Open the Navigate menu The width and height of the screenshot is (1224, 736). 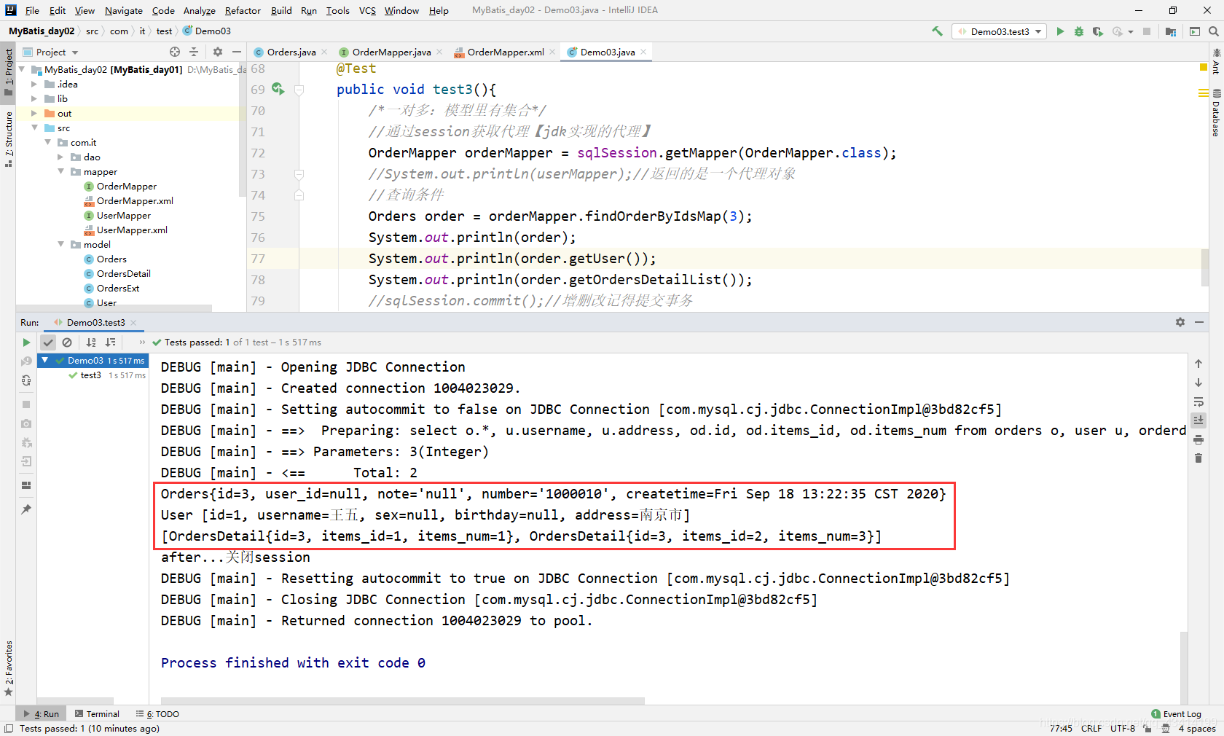[123, 10]
